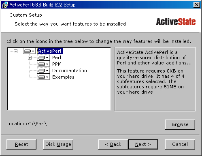Open the Examples feature install dropdown

(43, 77)
